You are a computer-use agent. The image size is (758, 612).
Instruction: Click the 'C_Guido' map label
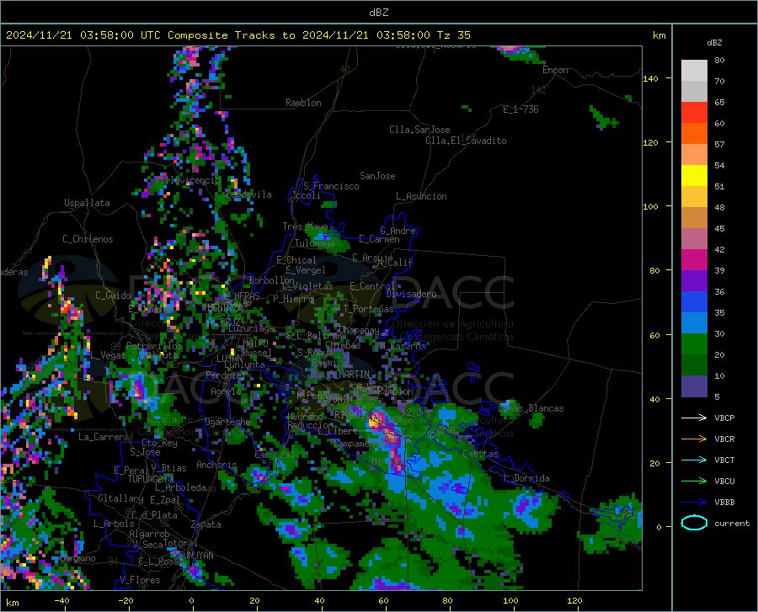pyautogui.click(x=113, y=295)
